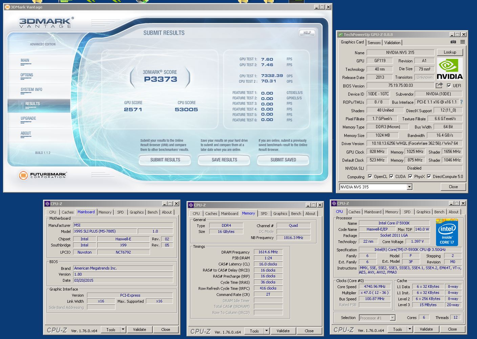Click the Intel Core i7 badge in CPU-Z
Screen dimensions: 477x339
[447, 233]
